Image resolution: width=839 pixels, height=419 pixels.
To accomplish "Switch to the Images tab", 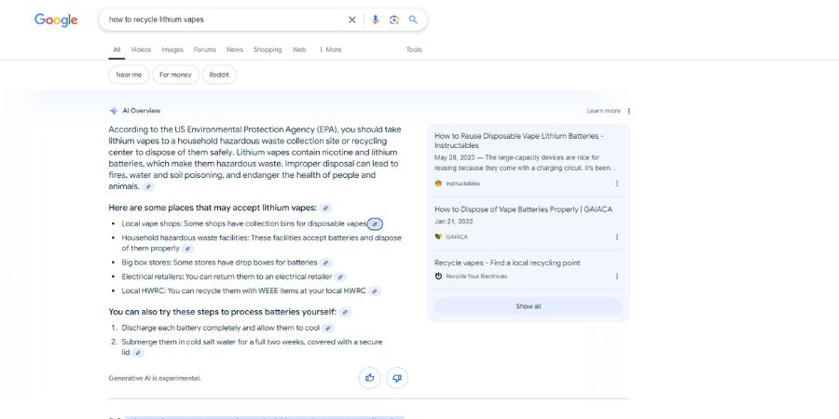I will click(172, 49).
